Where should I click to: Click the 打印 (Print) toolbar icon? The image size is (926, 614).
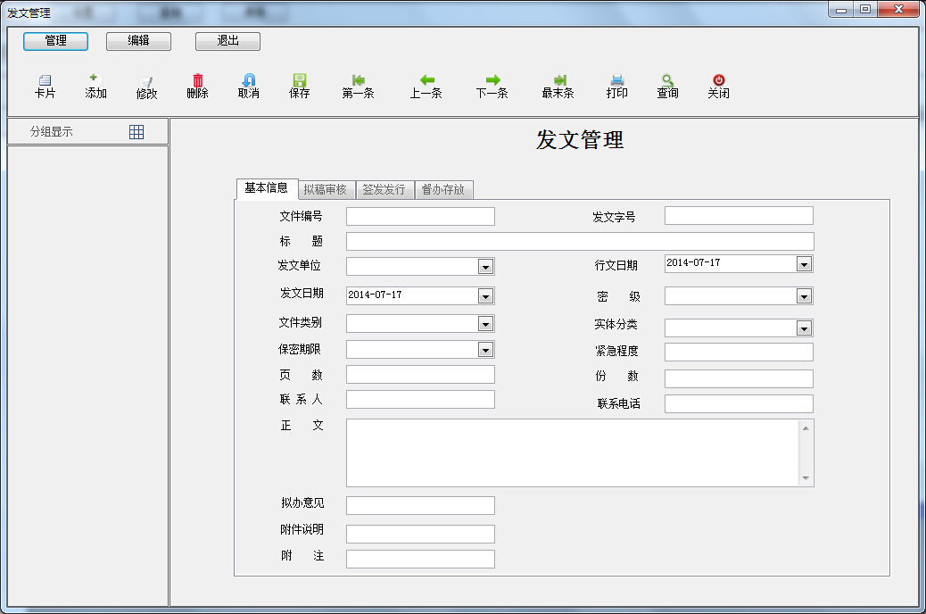pos(616,81)
